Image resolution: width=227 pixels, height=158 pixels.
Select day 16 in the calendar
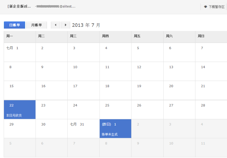click(x=52, y=90)
